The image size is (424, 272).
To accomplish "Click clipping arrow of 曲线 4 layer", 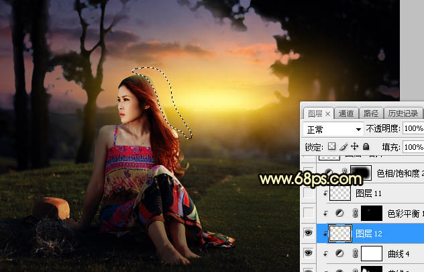I will pos(325,254).
